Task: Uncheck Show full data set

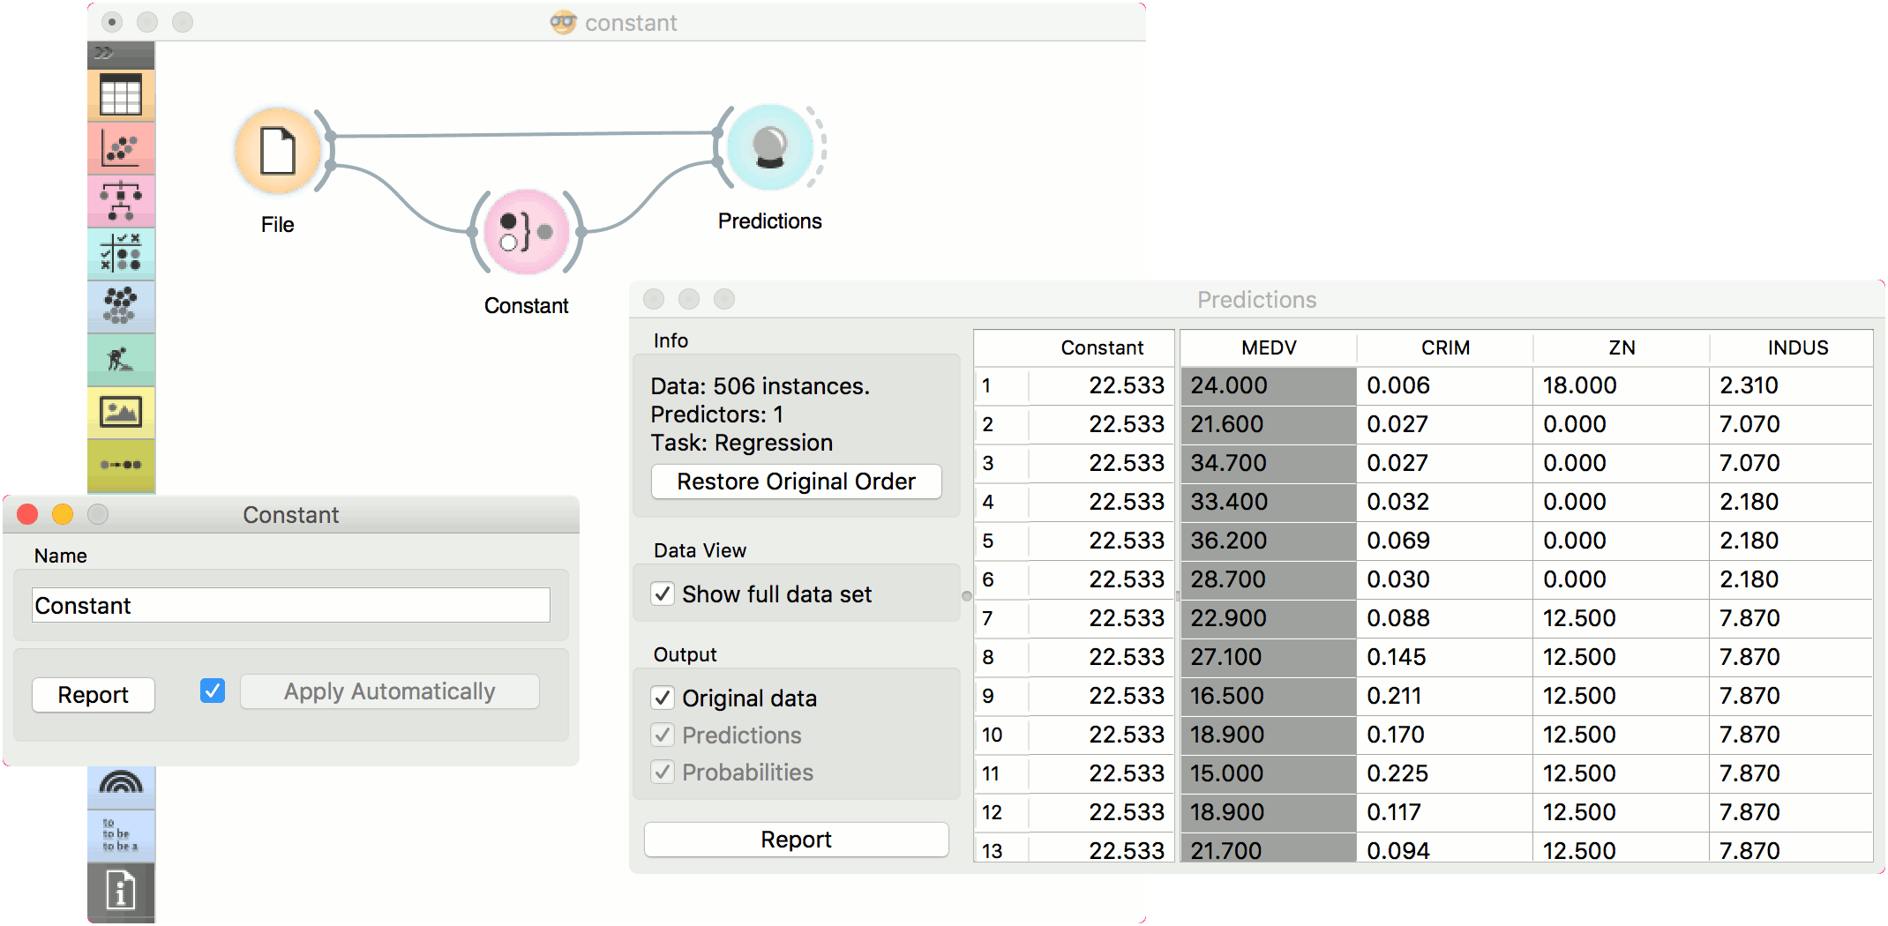Action: click(663, 594)
